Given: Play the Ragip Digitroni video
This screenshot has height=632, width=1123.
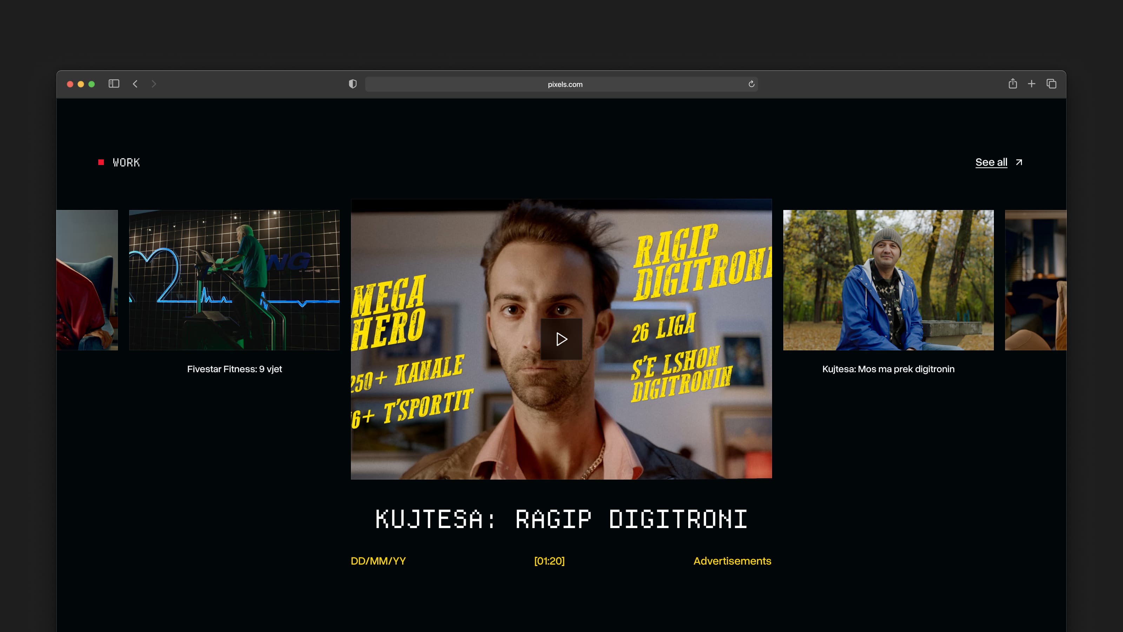Looking at the screenshot, I should point(561,339).
